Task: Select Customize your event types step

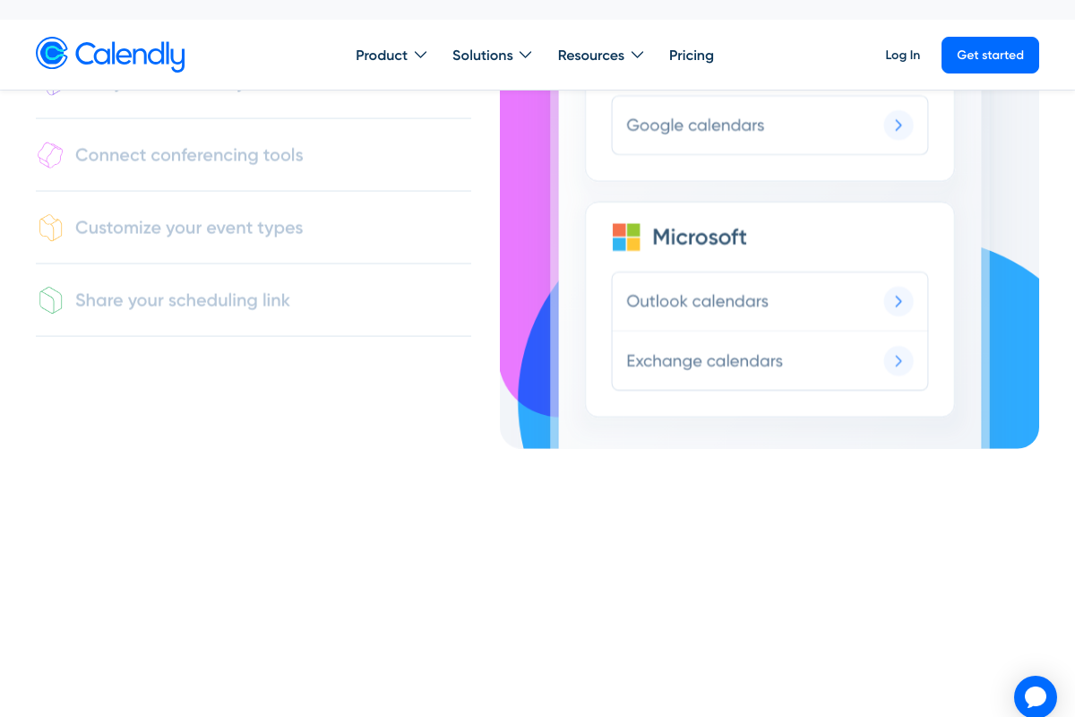Action: click(x=254, y=228)
